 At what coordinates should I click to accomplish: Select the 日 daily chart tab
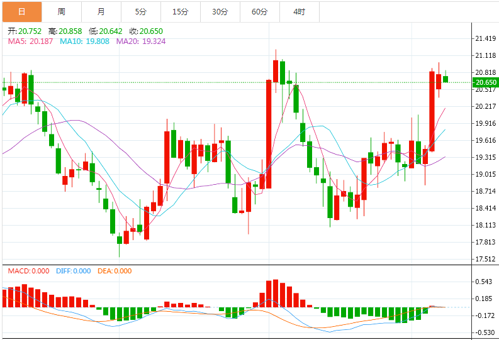pyautogui.click(x=22, y=12)
